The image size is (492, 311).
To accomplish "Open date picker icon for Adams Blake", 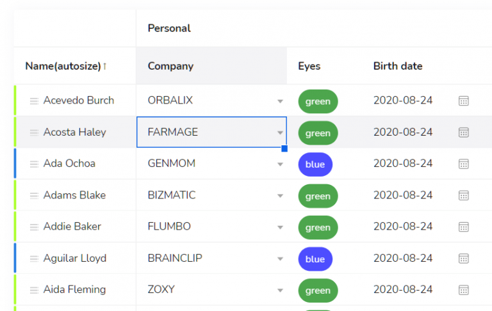I will coord(463,196).
